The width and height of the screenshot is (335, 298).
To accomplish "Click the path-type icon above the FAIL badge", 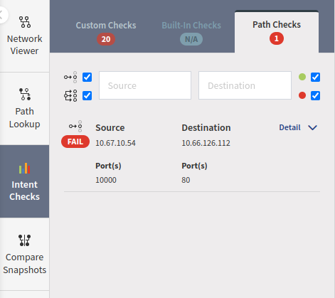I will 75,126.
